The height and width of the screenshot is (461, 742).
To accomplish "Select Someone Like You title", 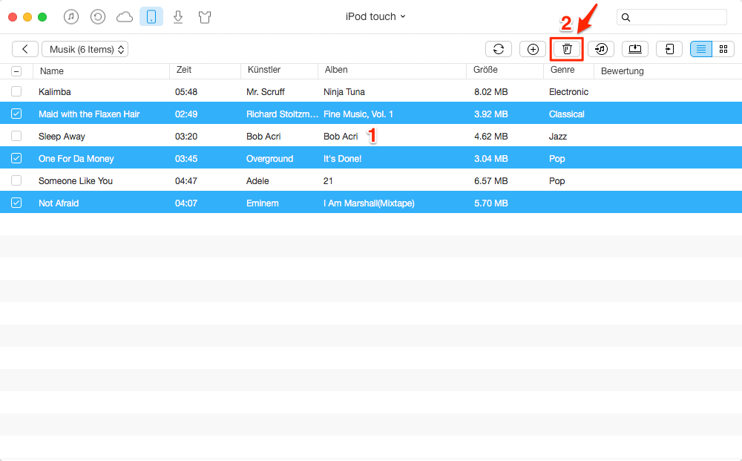I will click(x=75, y=181).
